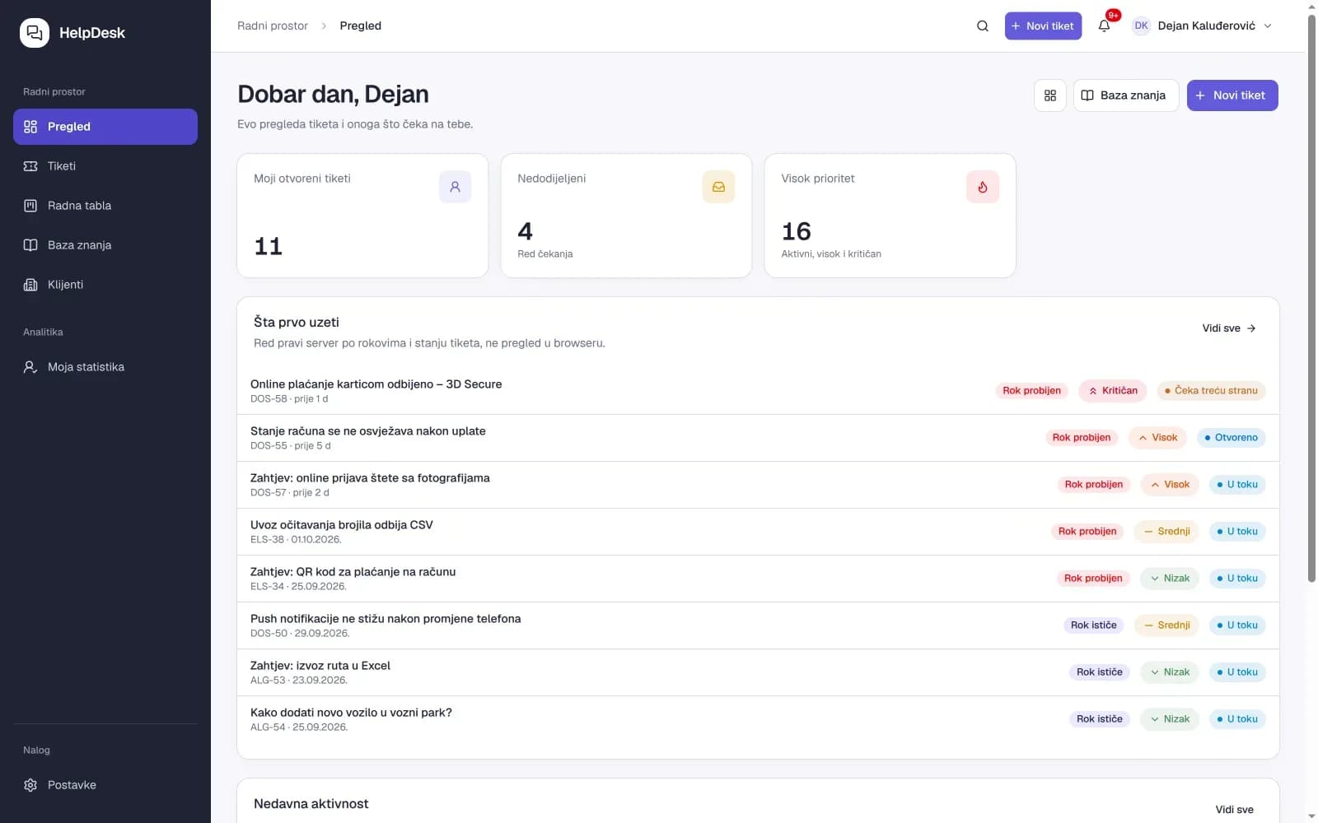Screen dimensions: 1318x823
Task: Click the Otvoreno status badge
Action: [1231, 438]
